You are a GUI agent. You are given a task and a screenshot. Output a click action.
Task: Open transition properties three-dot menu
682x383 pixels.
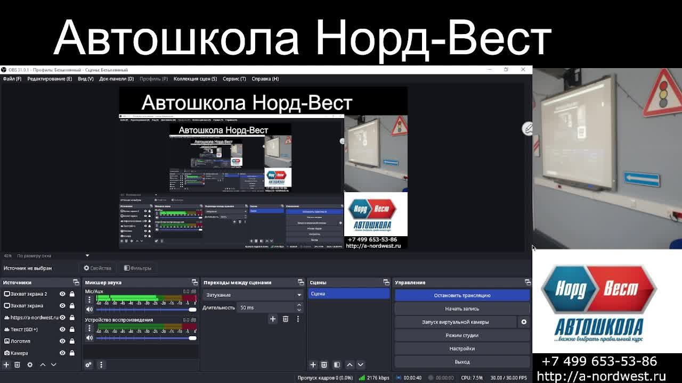[298, 319]
